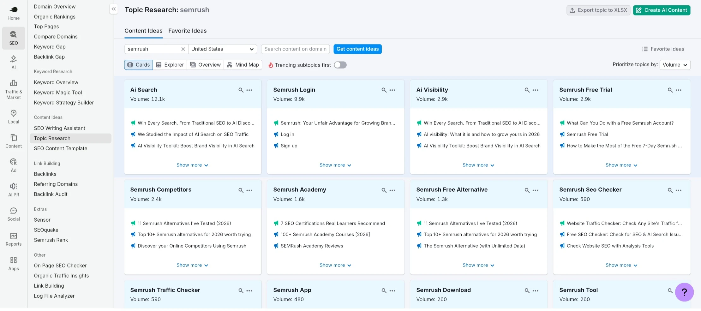Open 'SEMRush Academy Reviews' article link
701x311 pixels.
(312, 246)
